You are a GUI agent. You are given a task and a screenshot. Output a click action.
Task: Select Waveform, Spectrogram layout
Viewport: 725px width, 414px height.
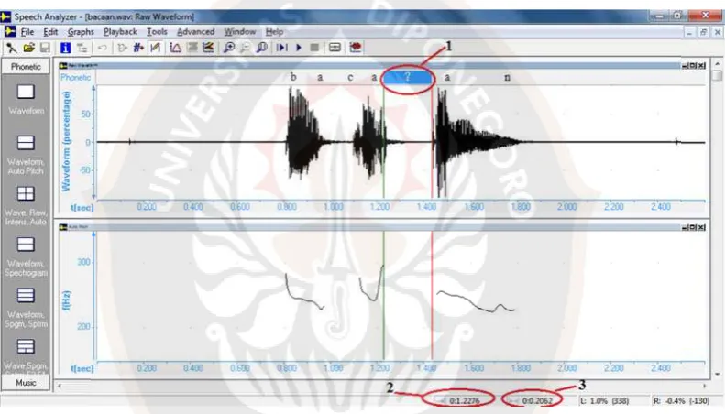[26, 256]
